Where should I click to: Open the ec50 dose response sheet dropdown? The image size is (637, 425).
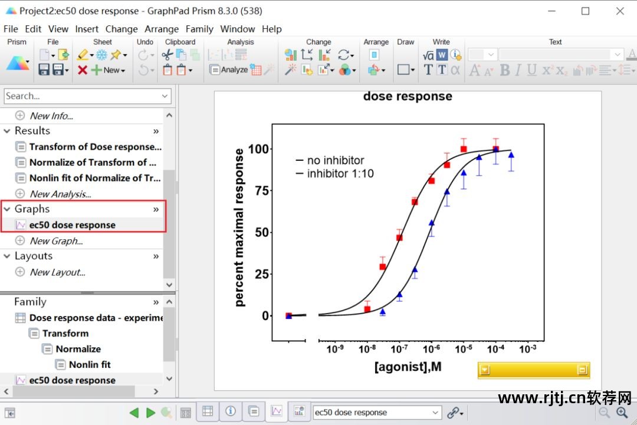coord(436,413)
